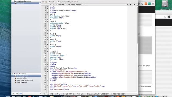Screen dimensions: 172x97
Task: Click the background-color: blue line
Action: 60,23
